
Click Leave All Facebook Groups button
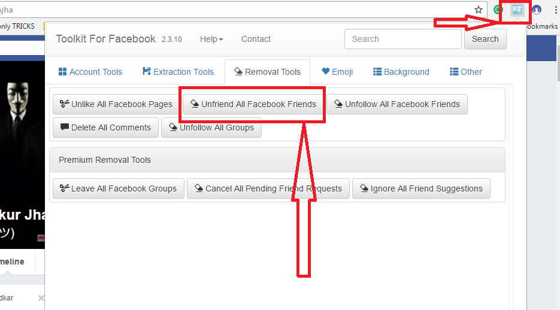pyautogui.click(x=118, y=189)
